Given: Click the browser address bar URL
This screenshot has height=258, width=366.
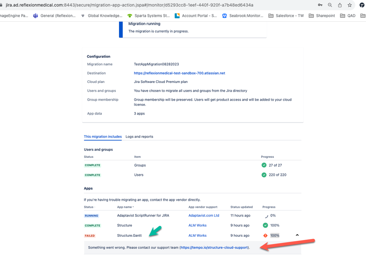Looking at the screenshot, I should pyautogui.click(x=130, y=5).
